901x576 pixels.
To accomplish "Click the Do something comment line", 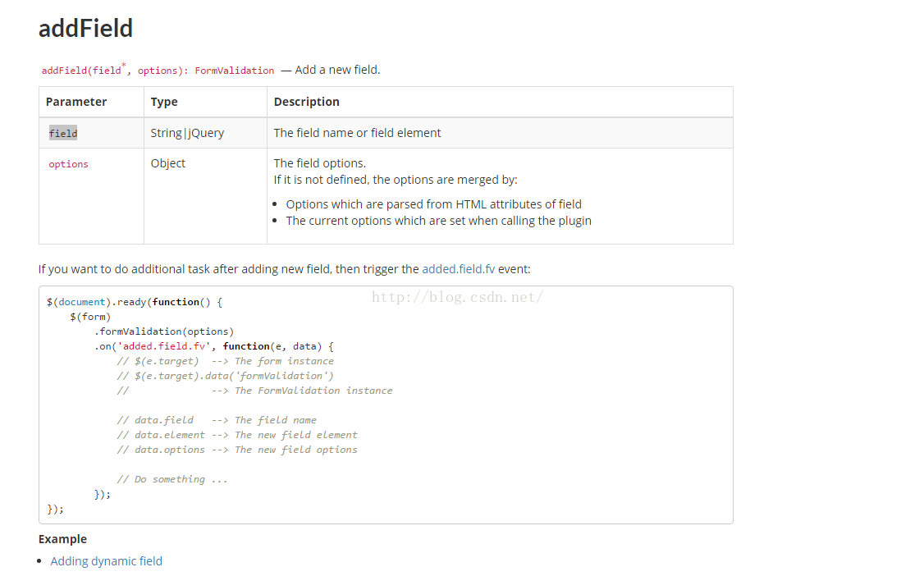I will pos(172,479).
